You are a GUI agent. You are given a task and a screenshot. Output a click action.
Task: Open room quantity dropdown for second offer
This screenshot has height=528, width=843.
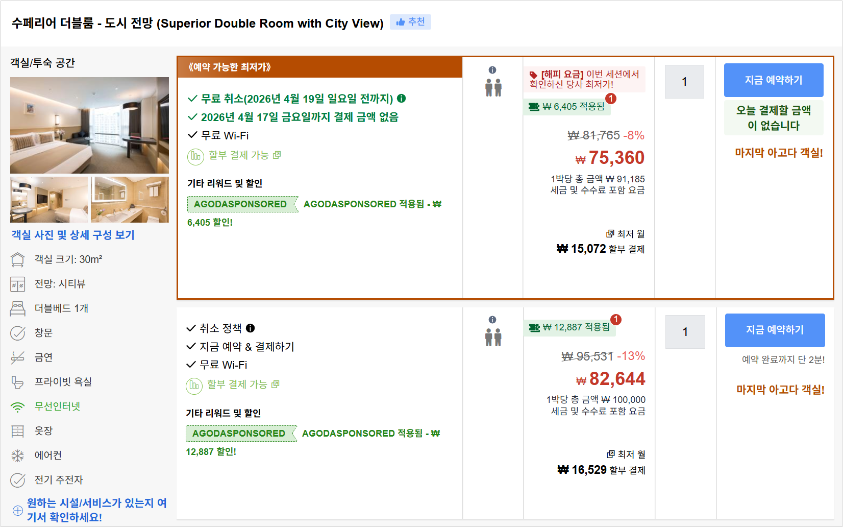pos(685,332)
